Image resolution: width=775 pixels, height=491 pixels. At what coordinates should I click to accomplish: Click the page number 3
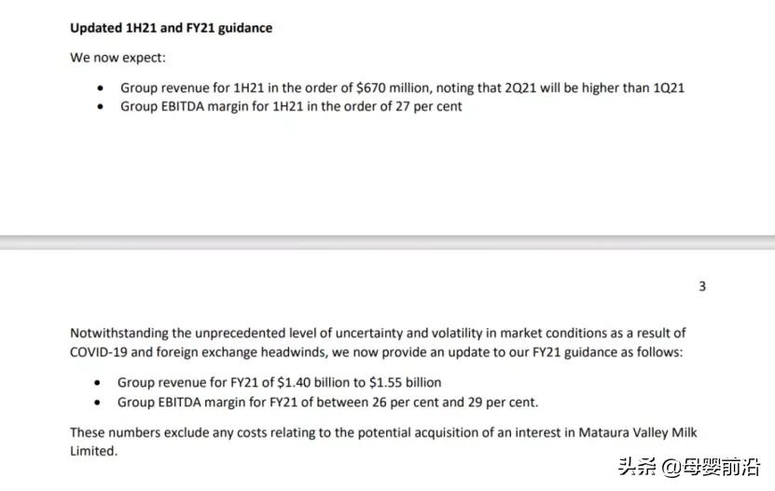702,286
